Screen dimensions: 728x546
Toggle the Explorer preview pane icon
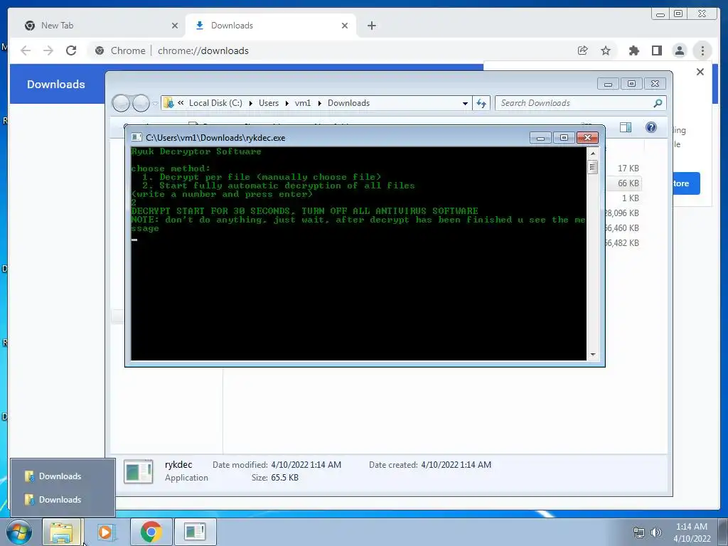(626, 127)
